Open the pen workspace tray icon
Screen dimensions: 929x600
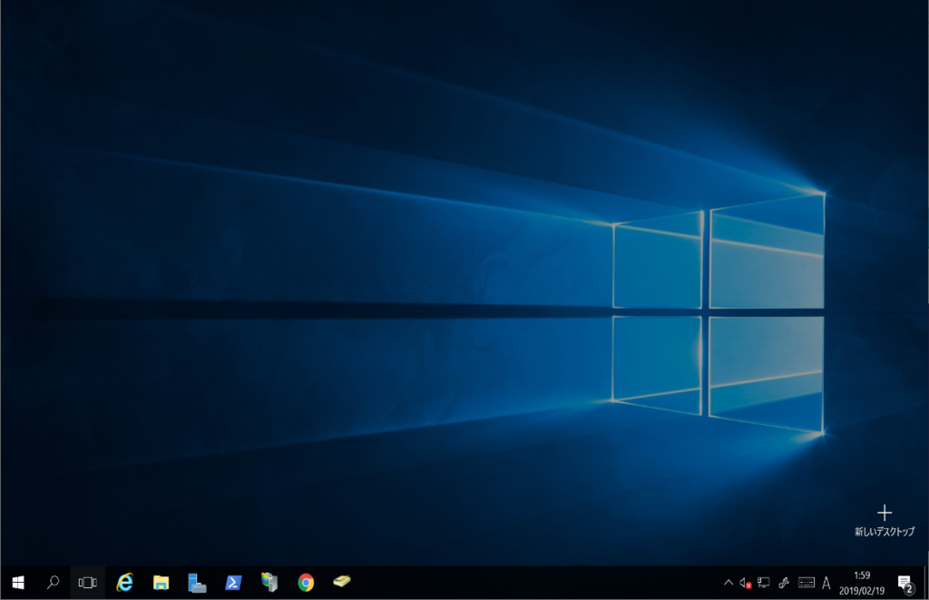(784, 584)
